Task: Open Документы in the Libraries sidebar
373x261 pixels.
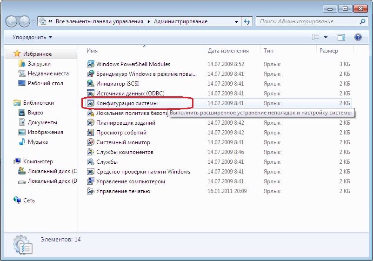Action: pyautogui.click(x=42, y=122)
